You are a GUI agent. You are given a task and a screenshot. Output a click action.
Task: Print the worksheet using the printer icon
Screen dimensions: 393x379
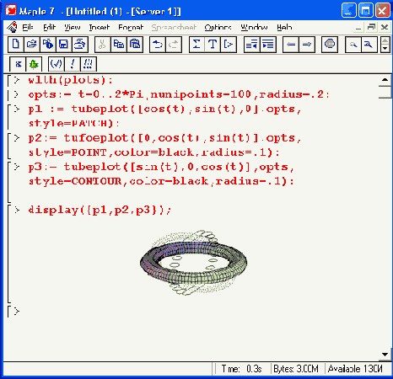point(80,45)
